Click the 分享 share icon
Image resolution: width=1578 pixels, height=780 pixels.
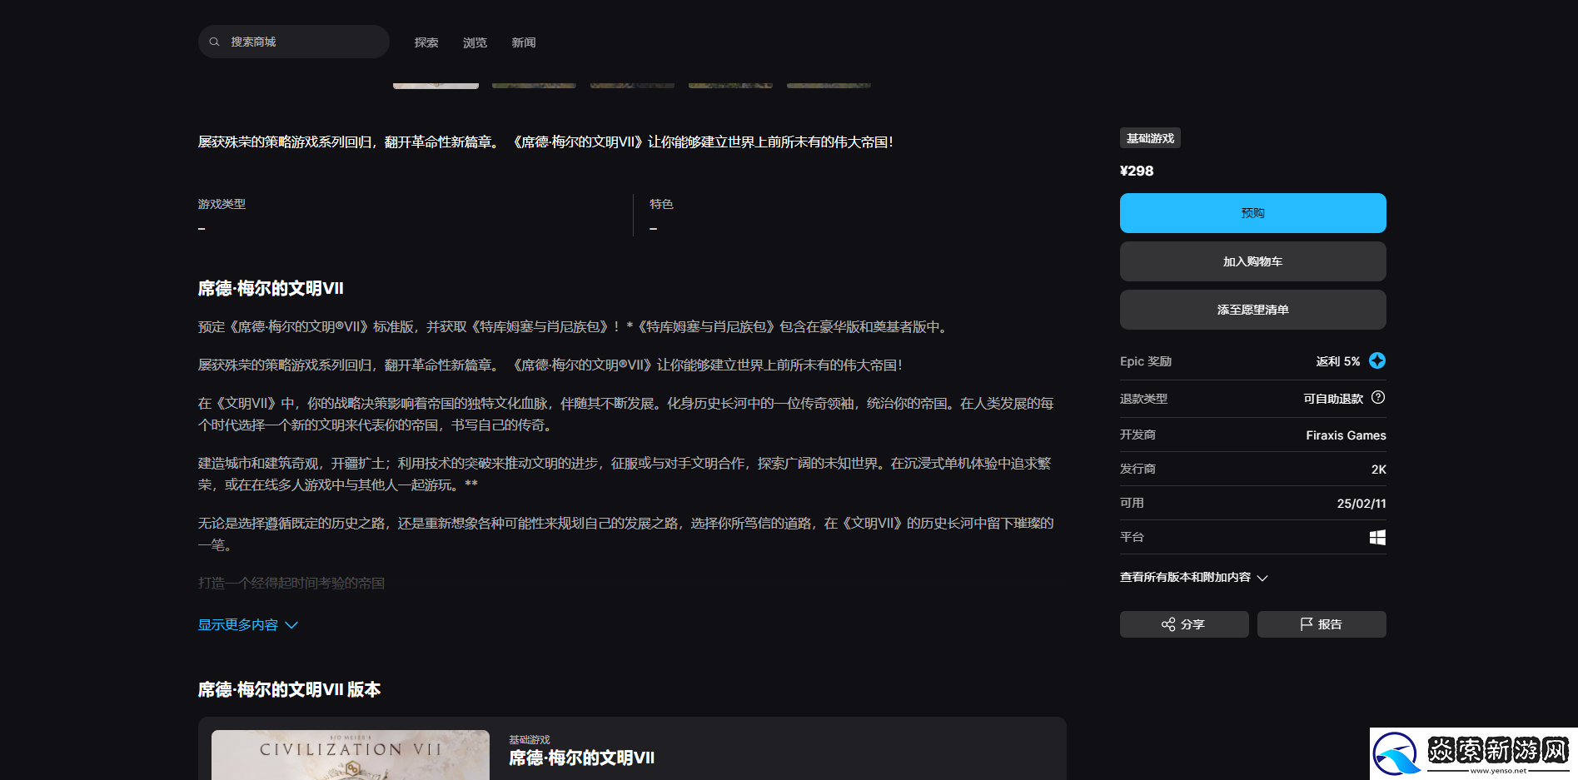coord(1169,624)
